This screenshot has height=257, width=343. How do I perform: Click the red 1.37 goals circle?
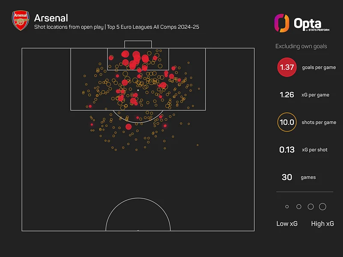tap(286, 67)
